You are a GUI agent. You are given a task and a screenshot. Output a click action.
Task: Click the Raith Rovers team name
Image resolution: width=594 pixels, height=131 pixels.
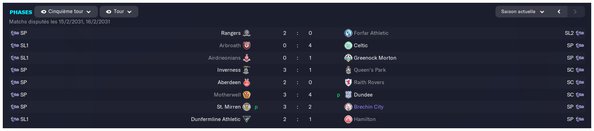(x=369, y=82)
